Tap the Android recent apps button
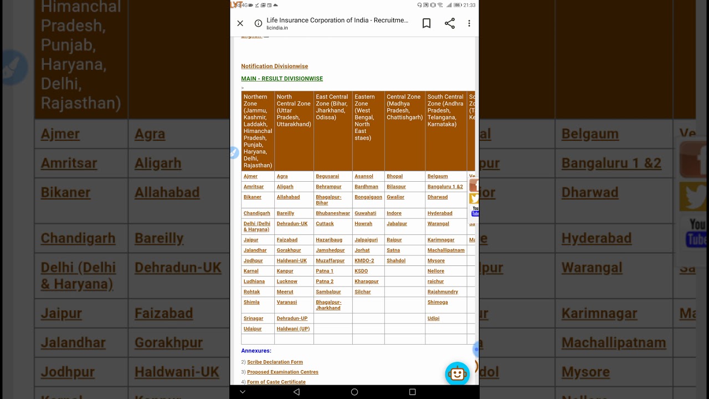Screen dimensions: 709x399 tap(412, 392)
